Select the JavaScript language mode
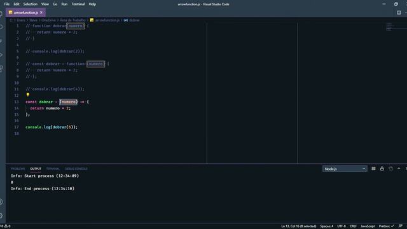This screenshot has height=229, width=407. [368, 226]
